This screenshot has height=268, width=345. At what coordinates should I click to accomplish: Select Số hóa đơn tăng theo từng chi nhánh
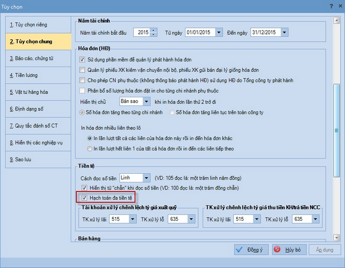(82, 112)
